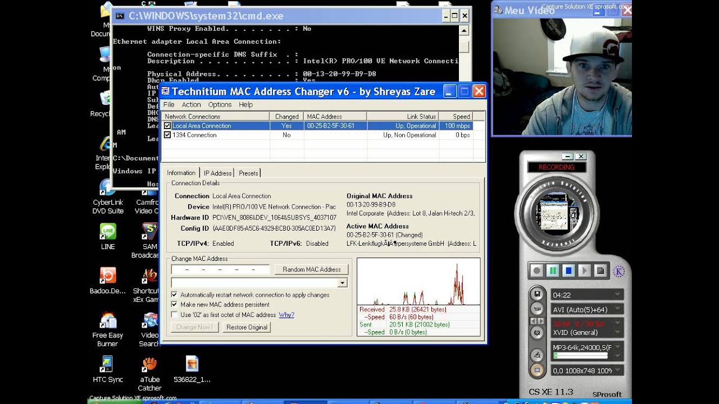Open the 04:22 time dropdown on recorder
The image size is (719, 404).
(617, 295)
